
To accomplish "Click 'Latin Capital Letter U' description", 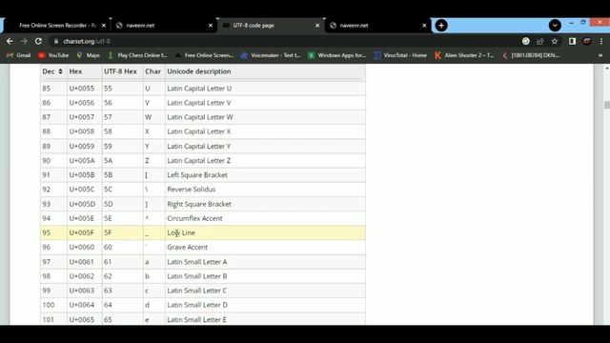I will pos(199,89).
